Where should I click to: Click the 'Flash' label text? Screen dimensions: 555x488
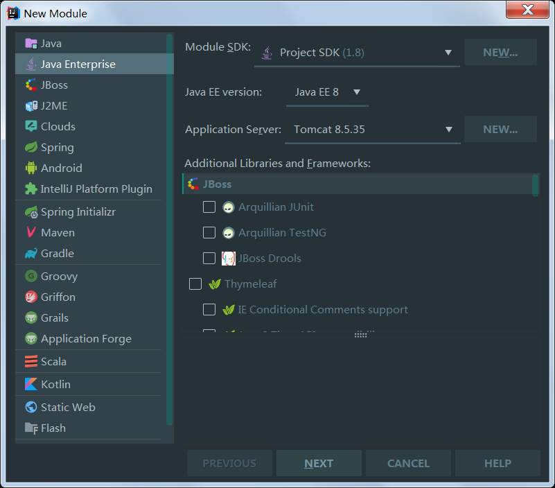53,428
